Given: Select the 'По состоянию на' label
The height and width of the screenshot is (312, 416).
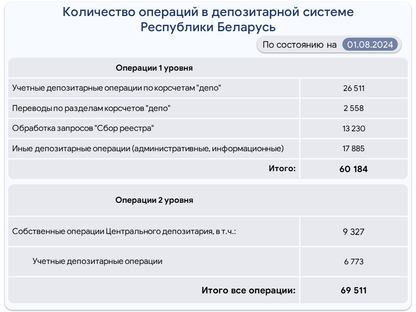Looking at the screenshot, I should (x=299, y=45).
